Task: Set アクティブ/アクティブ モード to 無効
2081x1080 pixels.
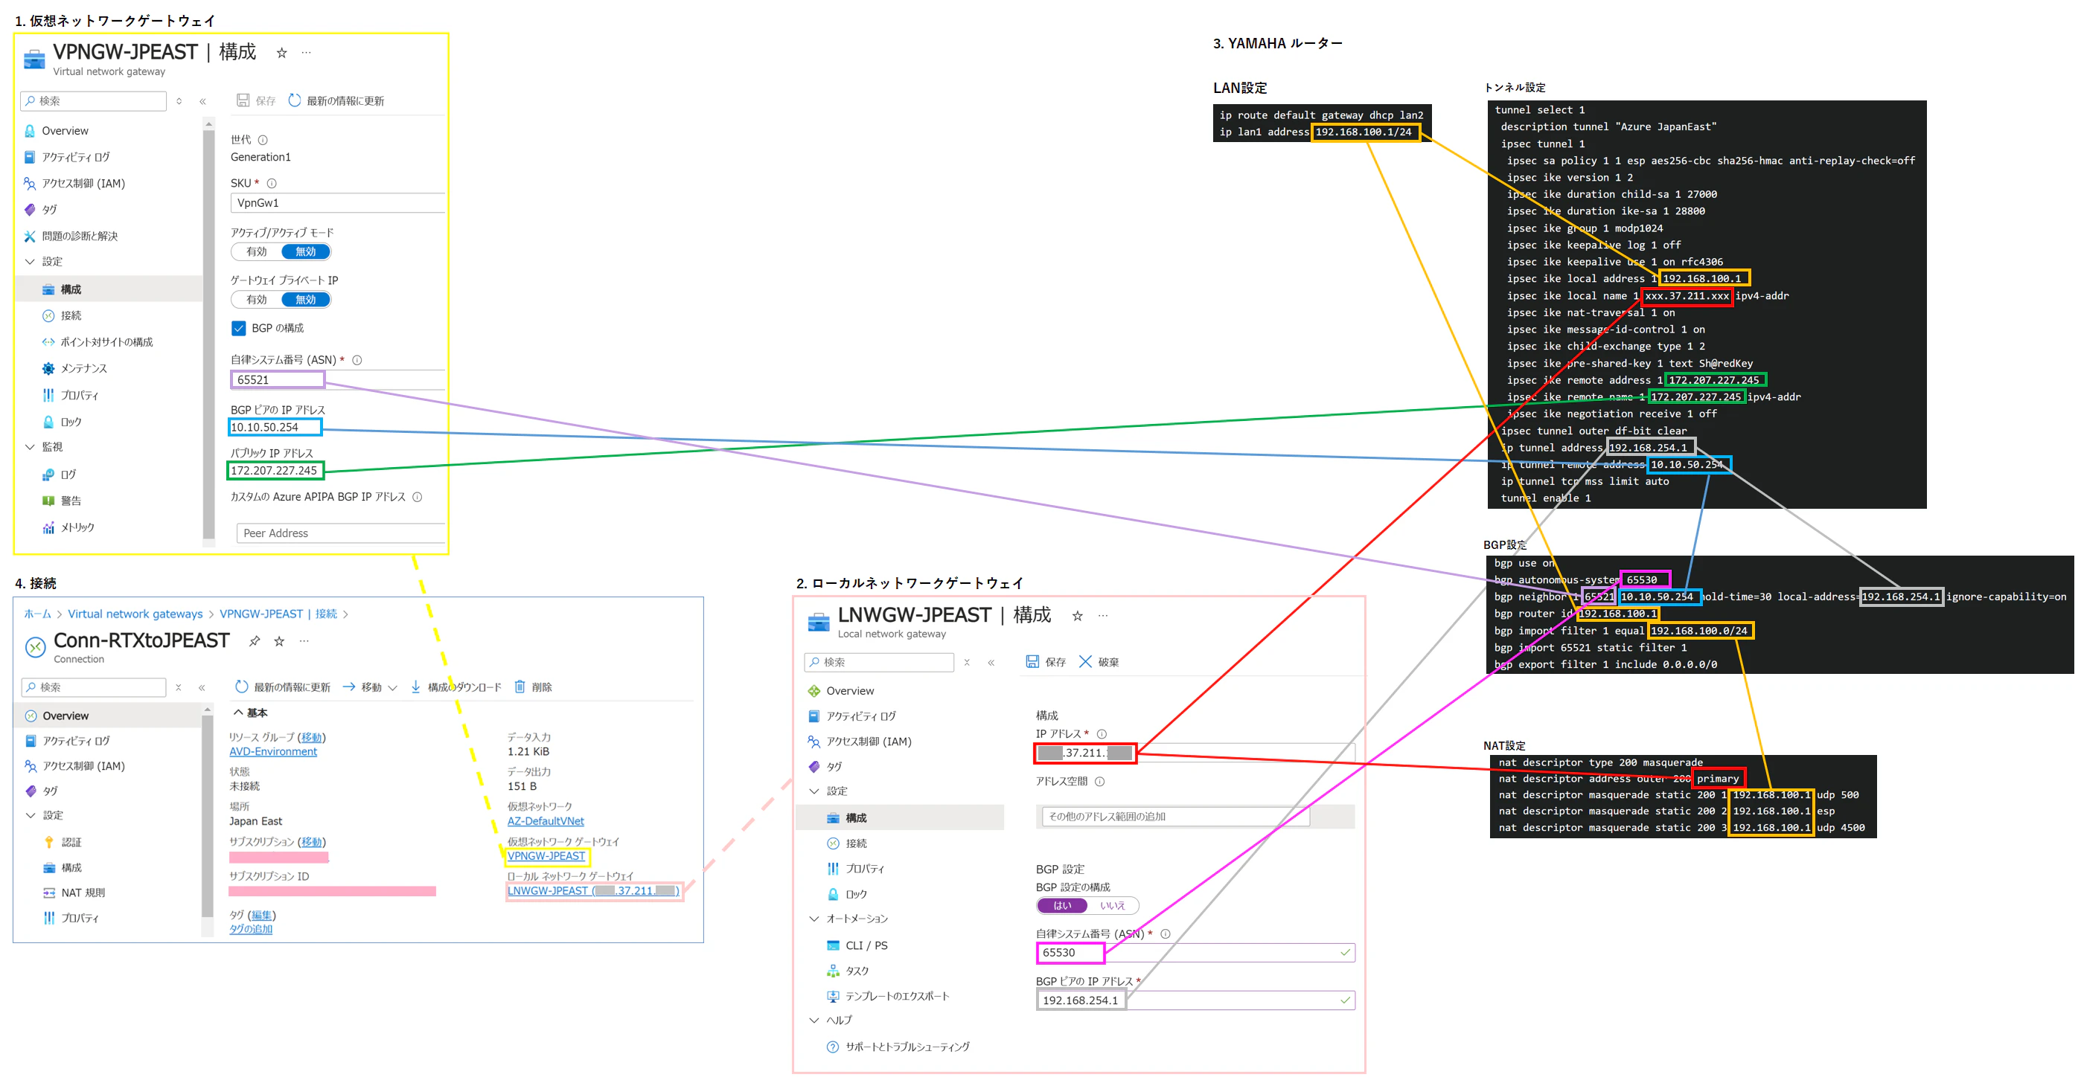Action: [x=305, y=252]
